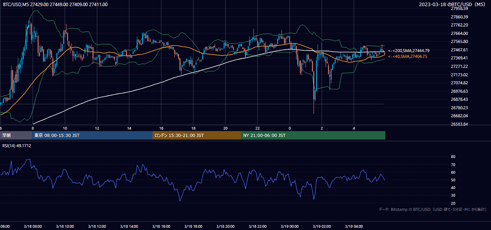Click price axis label 27565.80

[459, 41]
